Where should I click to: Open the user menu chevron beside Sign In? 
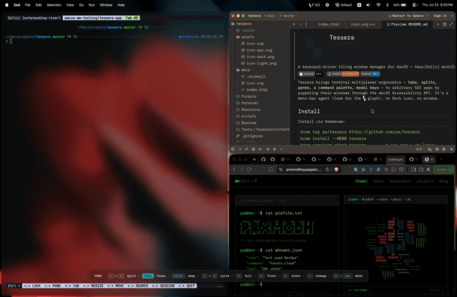tap(452, 16)
